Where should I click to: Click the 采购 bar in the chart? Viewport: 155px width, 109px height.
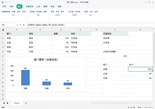[25, 78]
